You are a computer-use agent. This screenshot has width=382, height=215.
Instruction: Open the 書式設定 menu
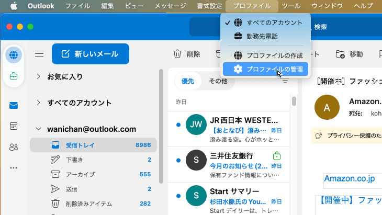point(209,6)
